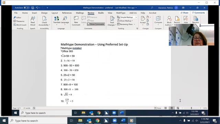Click the 100% zoom level
This screenshot has width=220, height=124.
click(205, 108)
